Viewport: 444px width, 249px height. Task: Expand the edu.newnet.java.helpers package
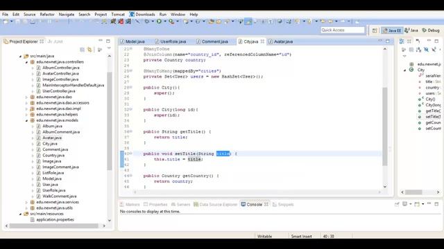[26, 115]
